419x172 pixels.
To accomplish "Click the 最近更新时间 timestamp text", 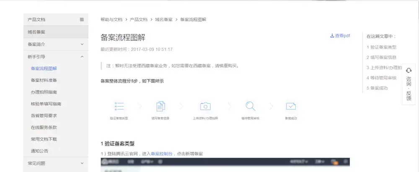I will pos(137,49).
